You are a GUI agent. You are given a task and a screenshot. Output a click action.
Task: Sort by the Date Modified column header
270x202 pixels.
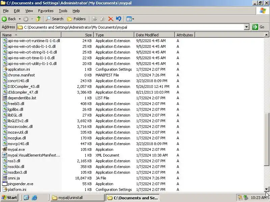tap(154, 35)
